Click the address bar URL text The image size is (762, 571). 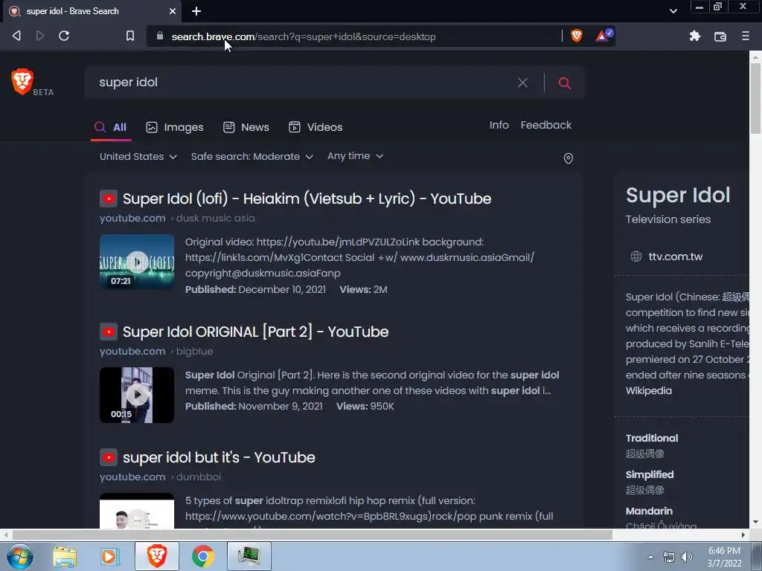304,36
